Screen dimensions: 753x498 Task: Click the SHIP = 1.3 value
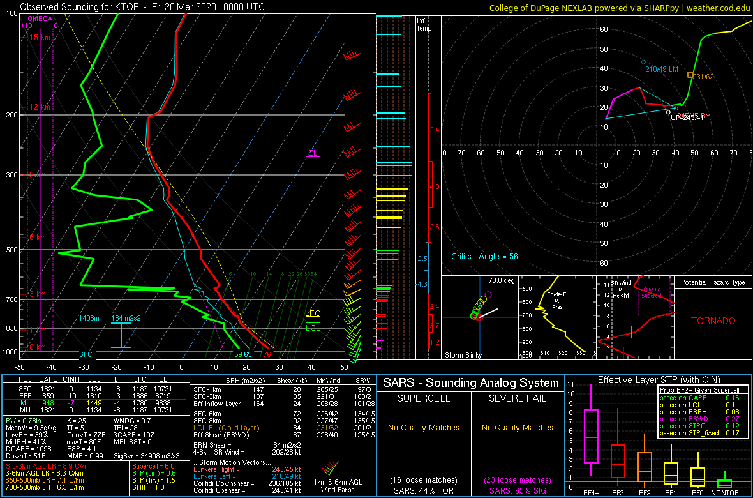[x=148, y=487]
